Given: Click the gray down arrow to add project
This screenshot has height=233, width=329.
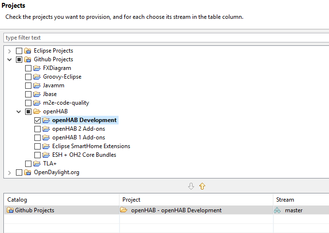Looking at the screenshot, I should (x=191, y=186).
